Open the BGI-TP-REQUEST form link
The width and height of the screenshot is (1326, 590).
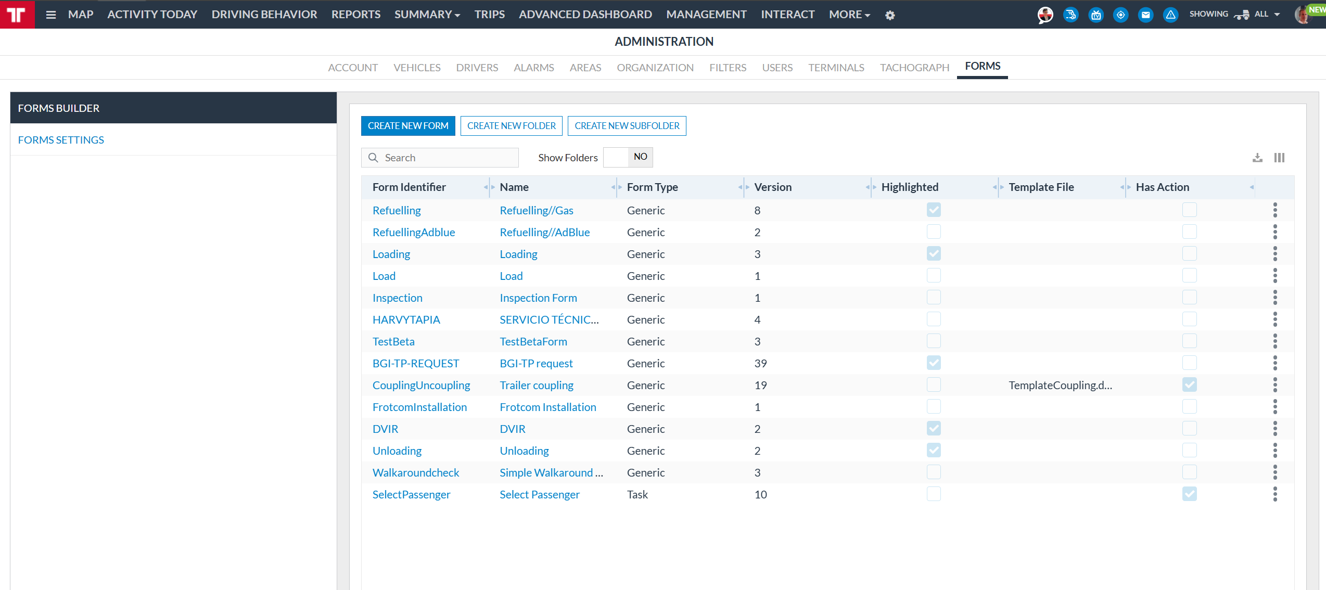pyautogui.click(x=416, y=363)
